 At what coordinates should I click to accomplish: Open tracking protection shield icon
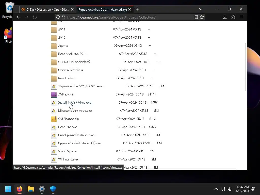pos(58,17)
